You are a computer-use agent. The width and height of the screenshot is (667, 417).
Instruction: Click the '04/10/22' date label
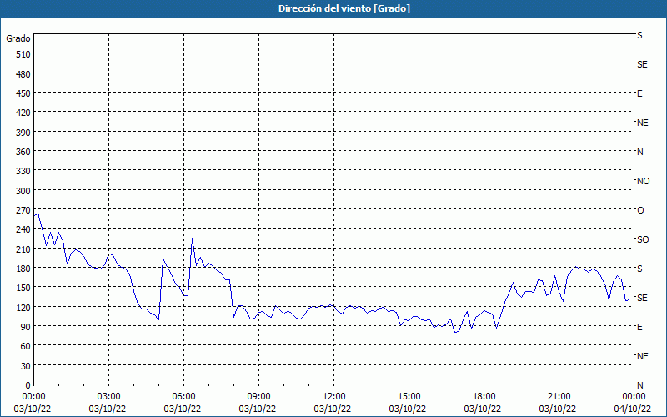point(633,409)
